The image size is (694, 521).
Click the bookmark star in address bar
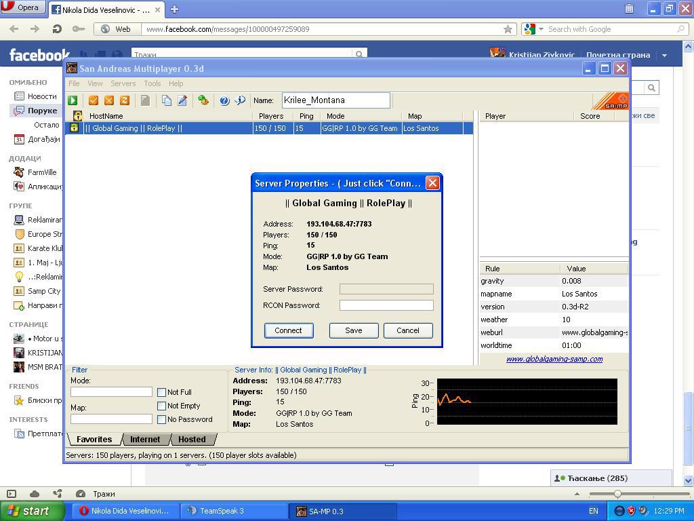tap(508, 29)
